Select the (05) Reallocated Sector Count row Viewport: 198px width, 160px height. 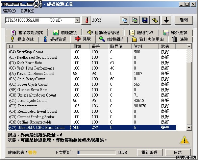(92, 57)
